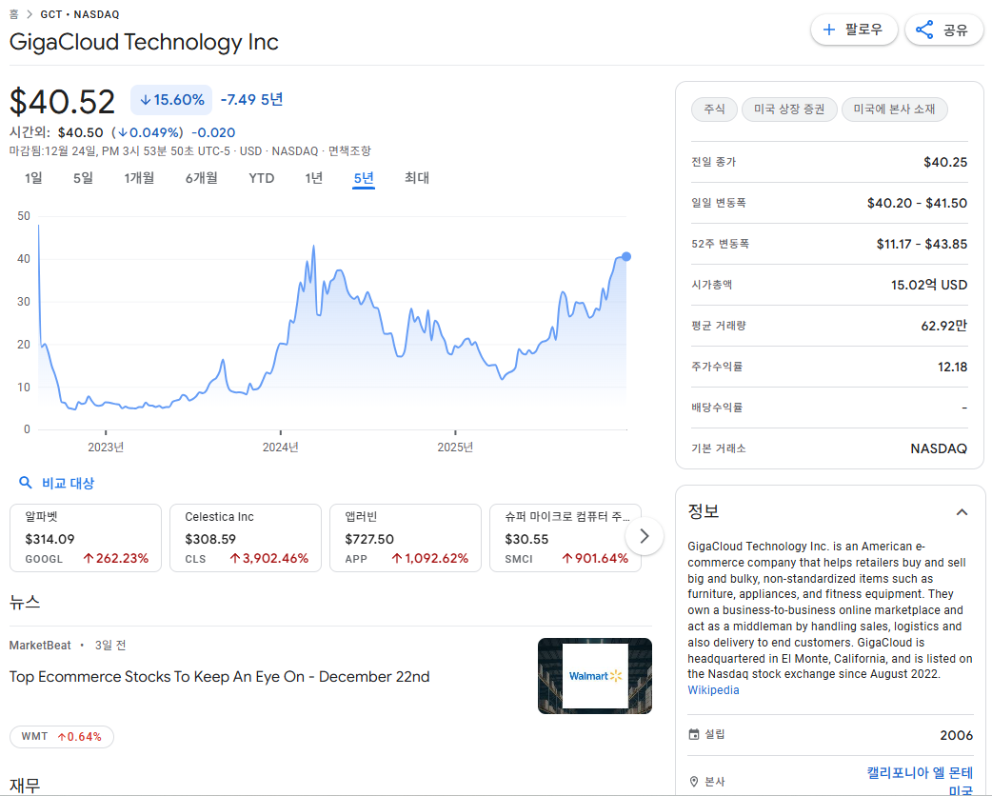Select the 1개월 chart range tab
The width and height of the screenshot is (992, 796).
point(139,178)
